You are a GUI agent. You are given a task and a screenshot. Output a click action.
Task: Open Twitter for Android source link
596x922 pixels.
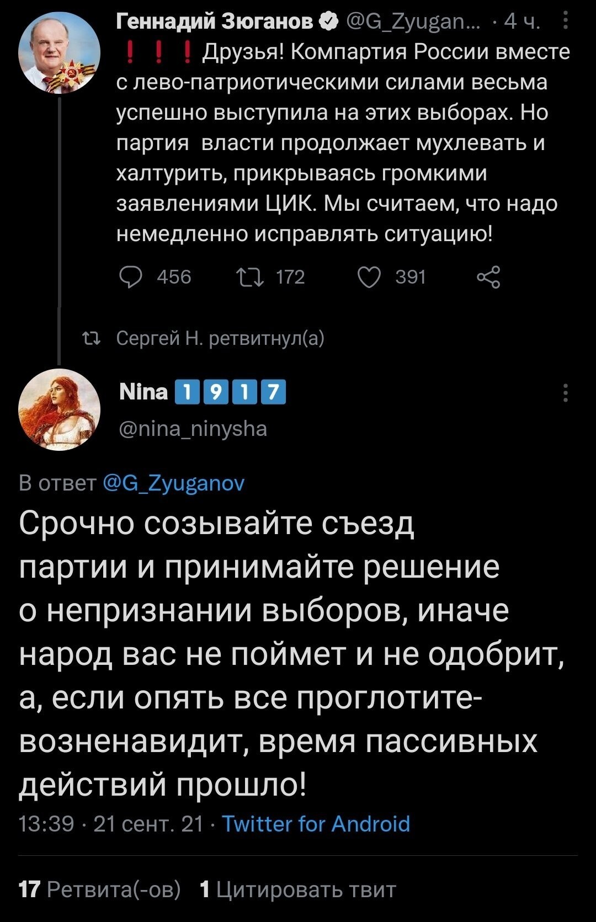click(x=316, y=824)
